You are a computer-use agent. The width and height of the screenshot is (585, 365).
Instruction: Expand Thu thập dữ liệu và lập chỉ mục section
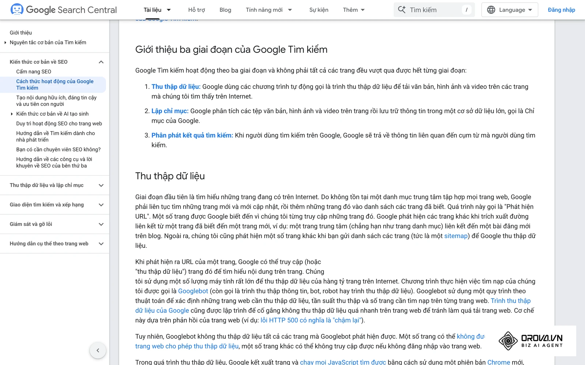[x=101, y=185]
